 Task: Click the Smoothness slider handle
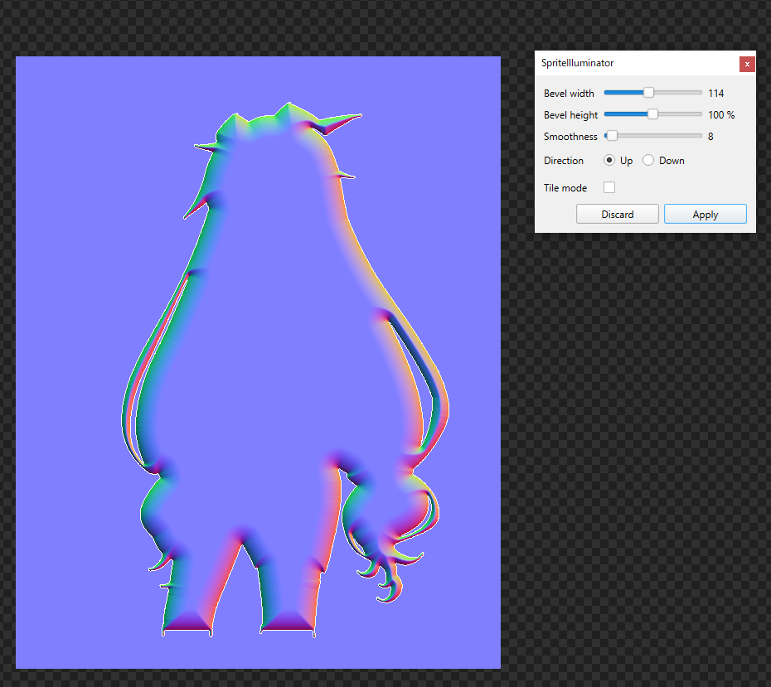(611, 135)
